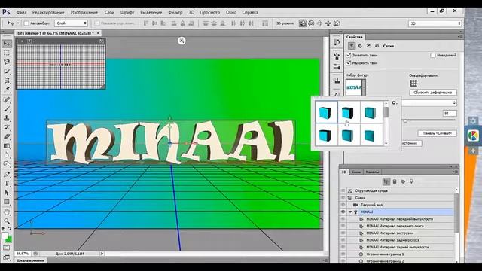Enable the Invisible checkbox

tap(433, 55)
